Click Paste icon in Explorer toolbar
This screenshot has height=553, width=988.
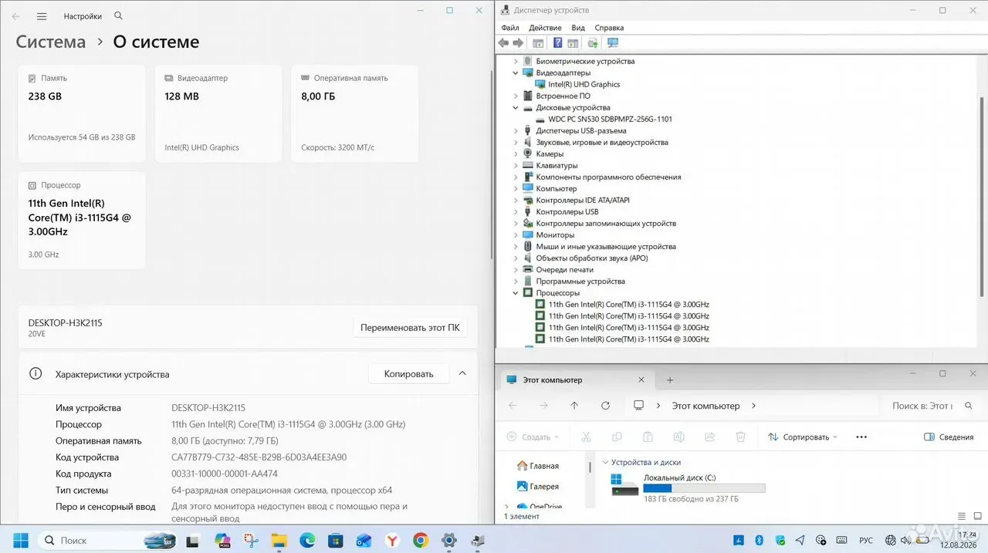648,437
